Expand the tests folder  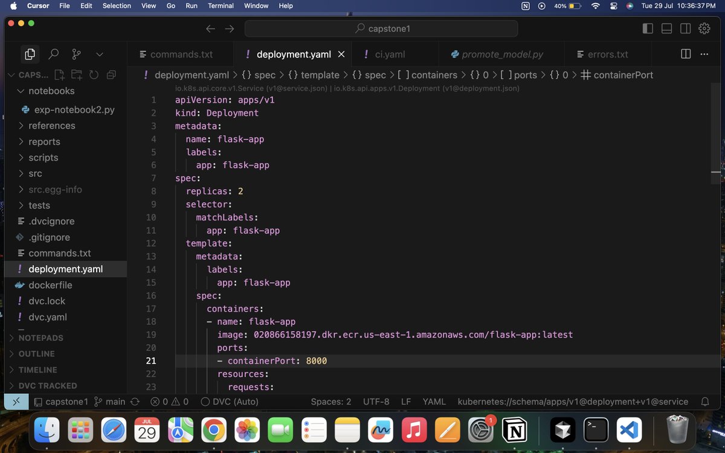click(x=66, y=205)
